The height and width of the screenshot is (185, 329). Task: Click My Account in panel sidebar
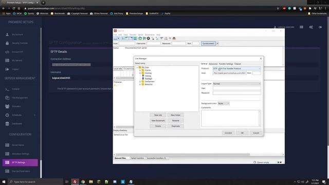pos(17,34)
